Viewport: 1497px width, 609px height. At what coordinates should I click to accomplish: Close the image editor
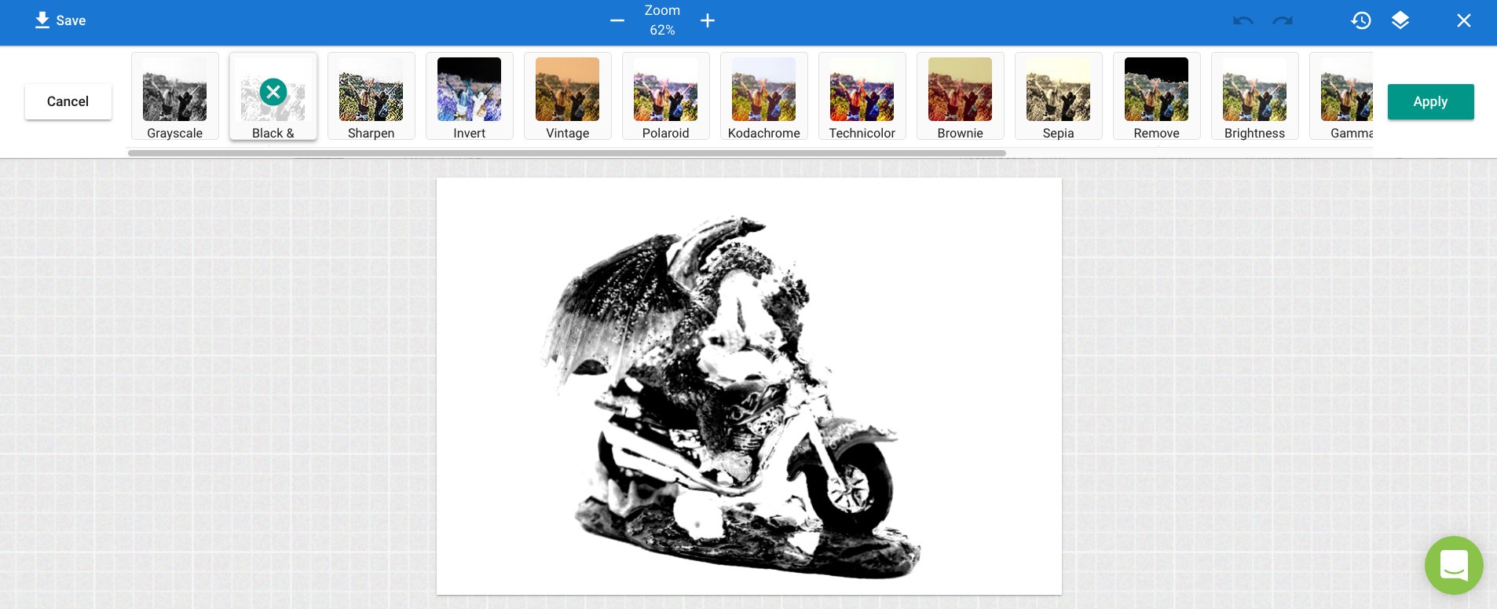coord(1464,20)
